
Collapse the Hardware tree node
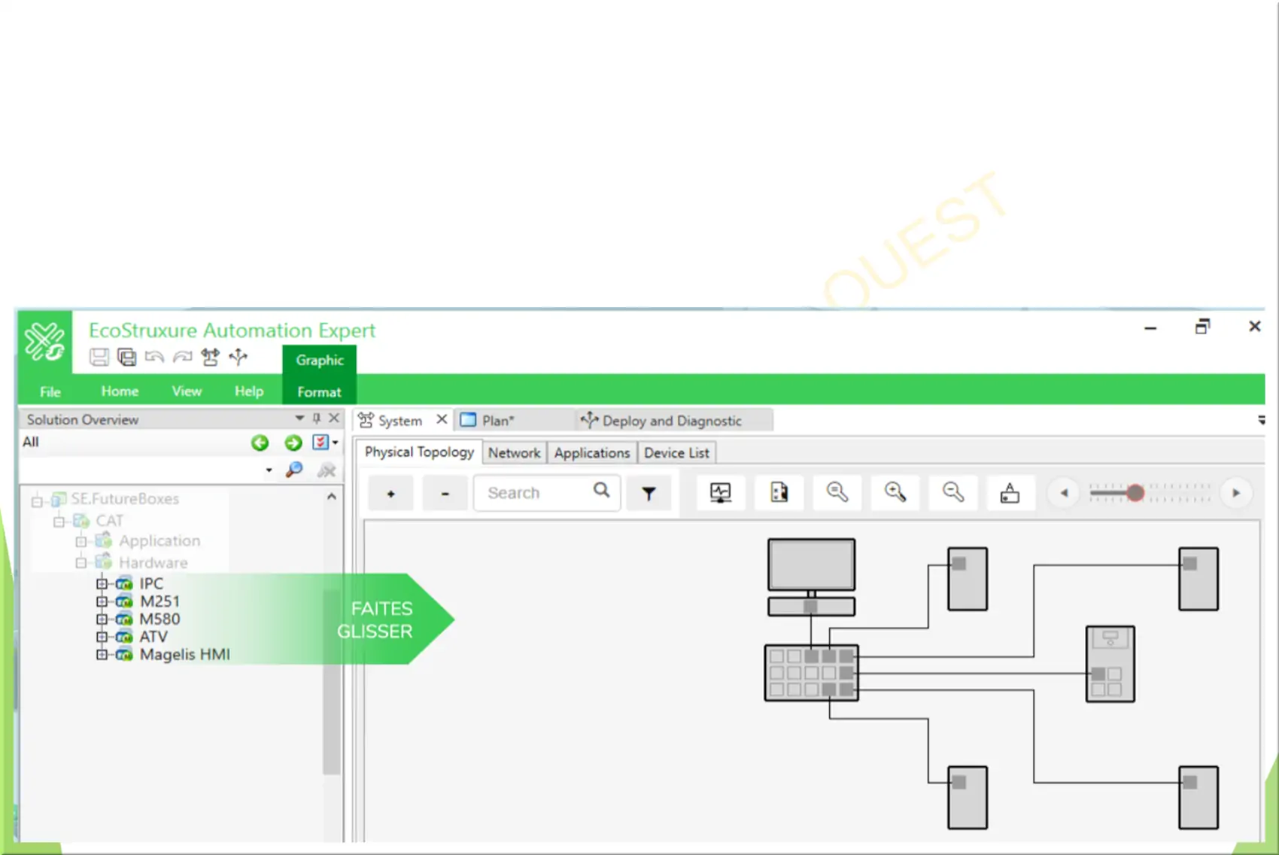click(81, 563)
